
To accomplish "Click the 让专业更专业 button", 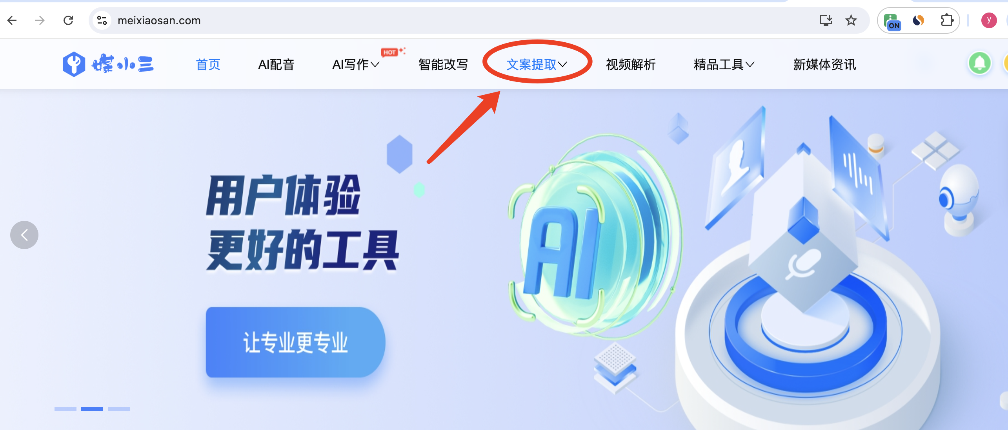I will click(295, 342).
